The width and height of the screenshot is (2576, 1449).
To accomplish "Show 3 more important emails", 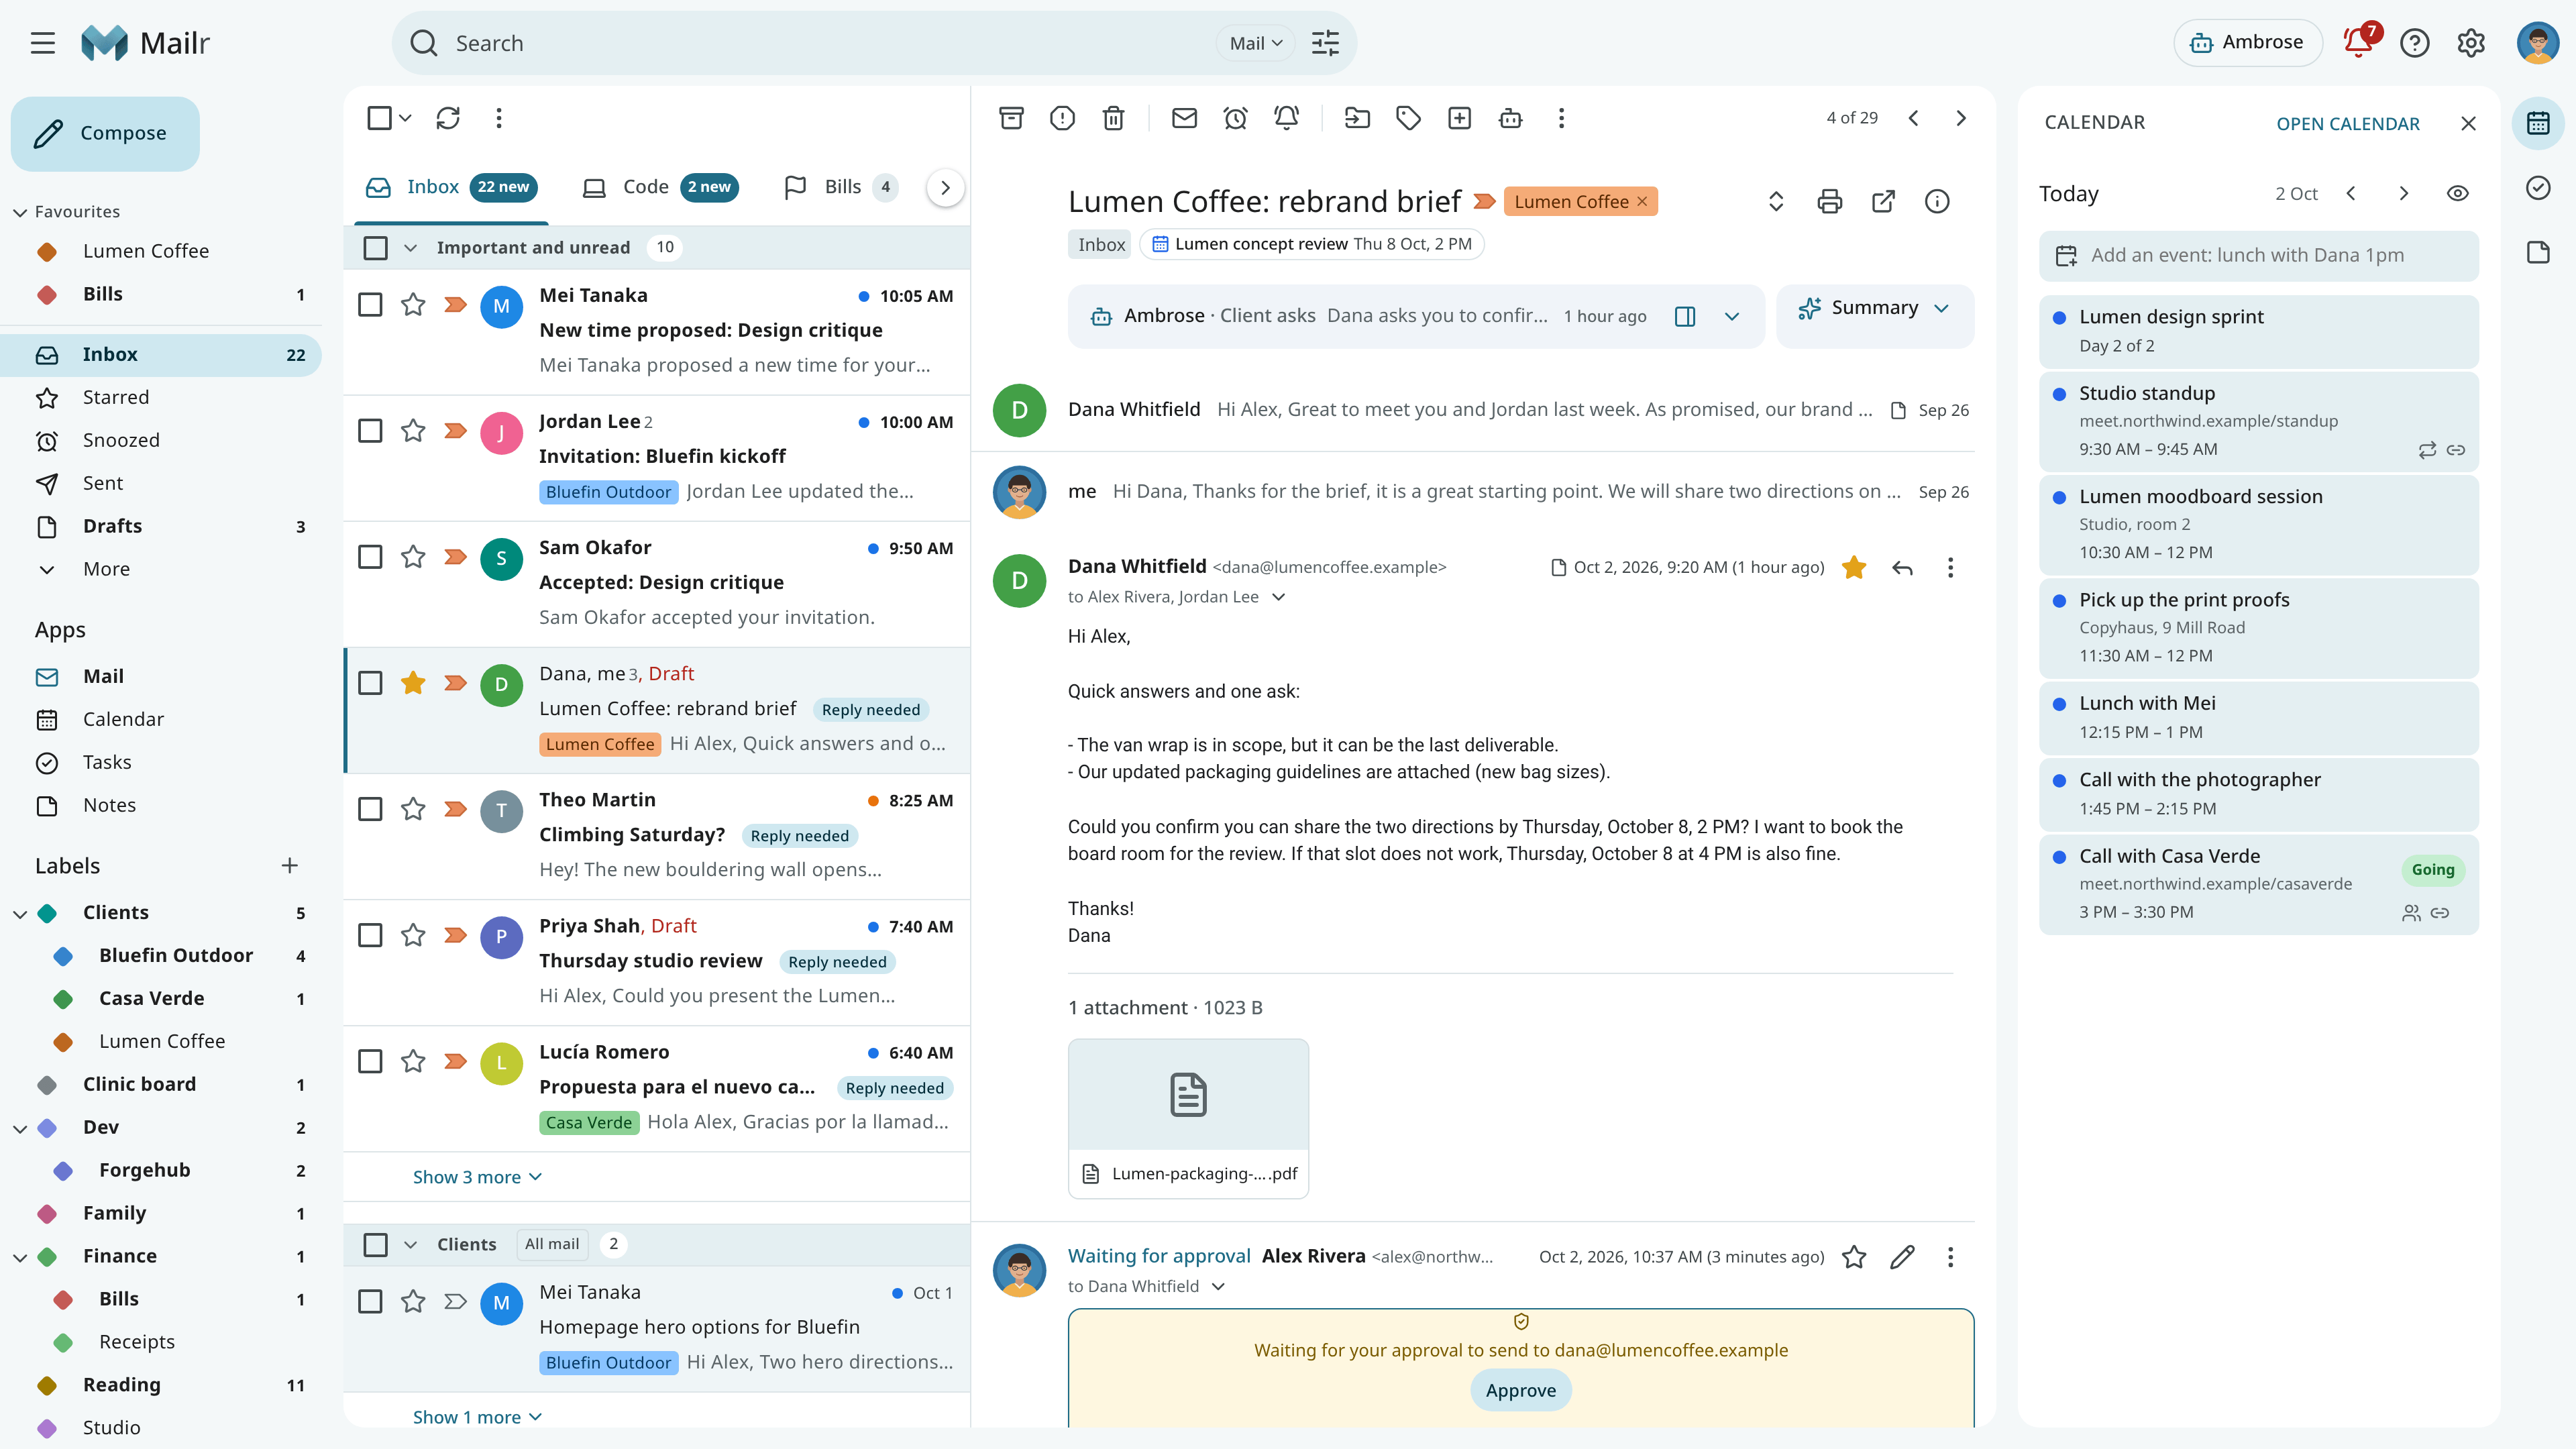I will [x=477, y=1177].
